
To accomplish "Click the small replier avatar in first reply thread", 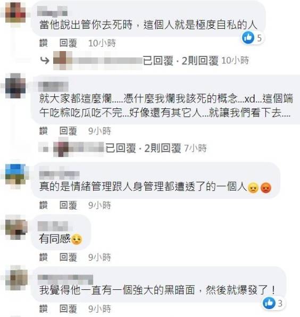I will pyautogui.click(x=63, y=60).
